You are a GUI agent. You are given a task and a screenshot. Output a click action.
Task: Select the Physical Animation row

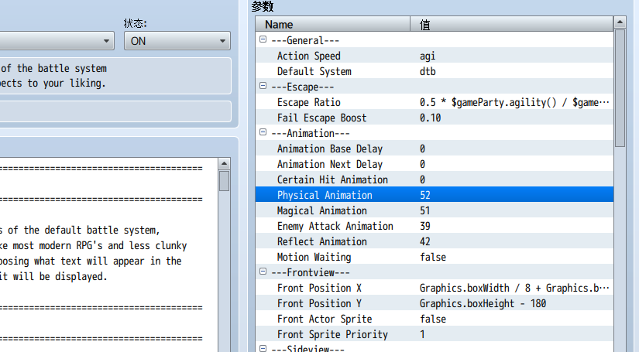pos(435,195)
